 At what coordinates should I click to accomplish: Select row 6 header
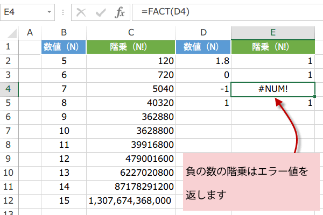pos(8,117)
